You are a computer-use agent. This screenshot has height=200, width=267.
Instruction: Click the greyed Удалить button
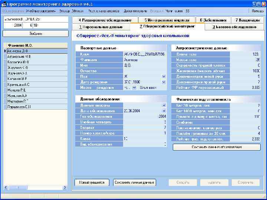click(214, 183)
